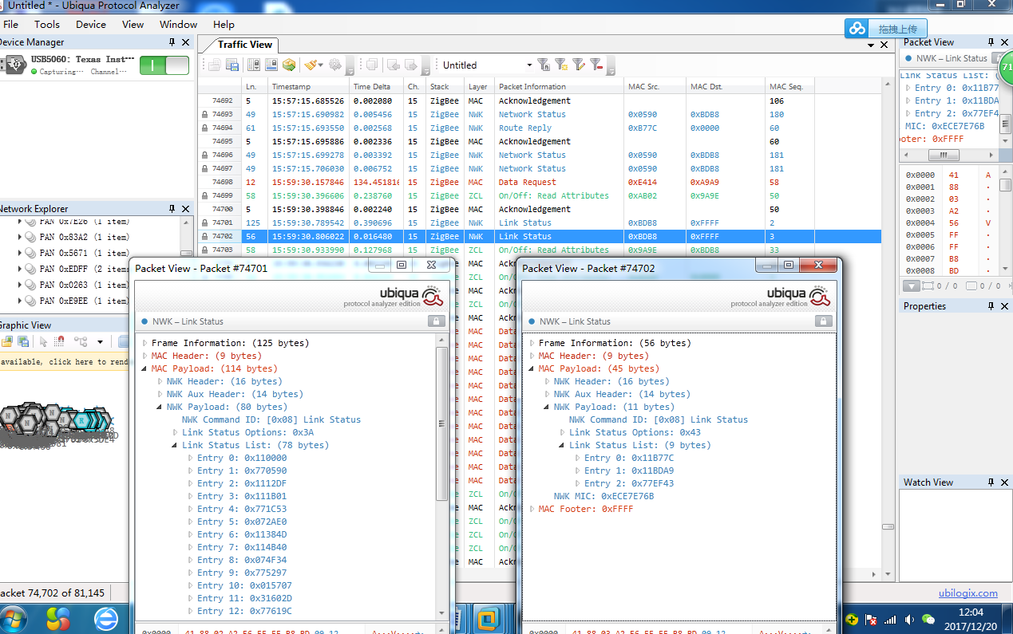Viewport: 1013px width, 634px height.
Task: Select the Traffic View tab
Action: click(x=245, y=45)
